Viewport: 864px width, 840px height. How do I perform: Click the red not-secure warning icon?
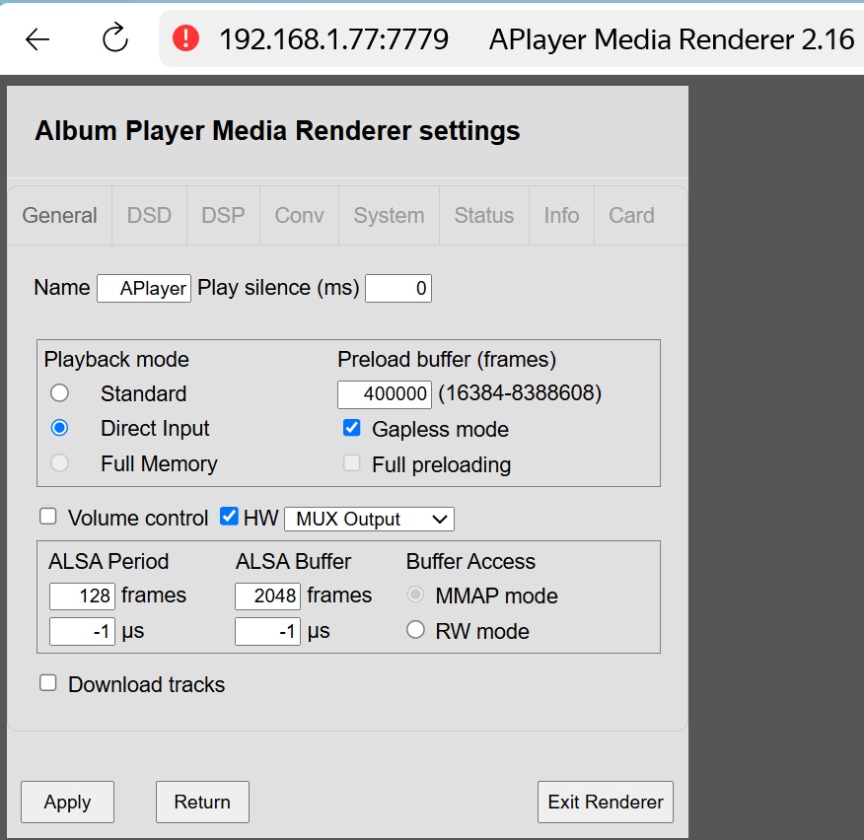click(185, 39)
